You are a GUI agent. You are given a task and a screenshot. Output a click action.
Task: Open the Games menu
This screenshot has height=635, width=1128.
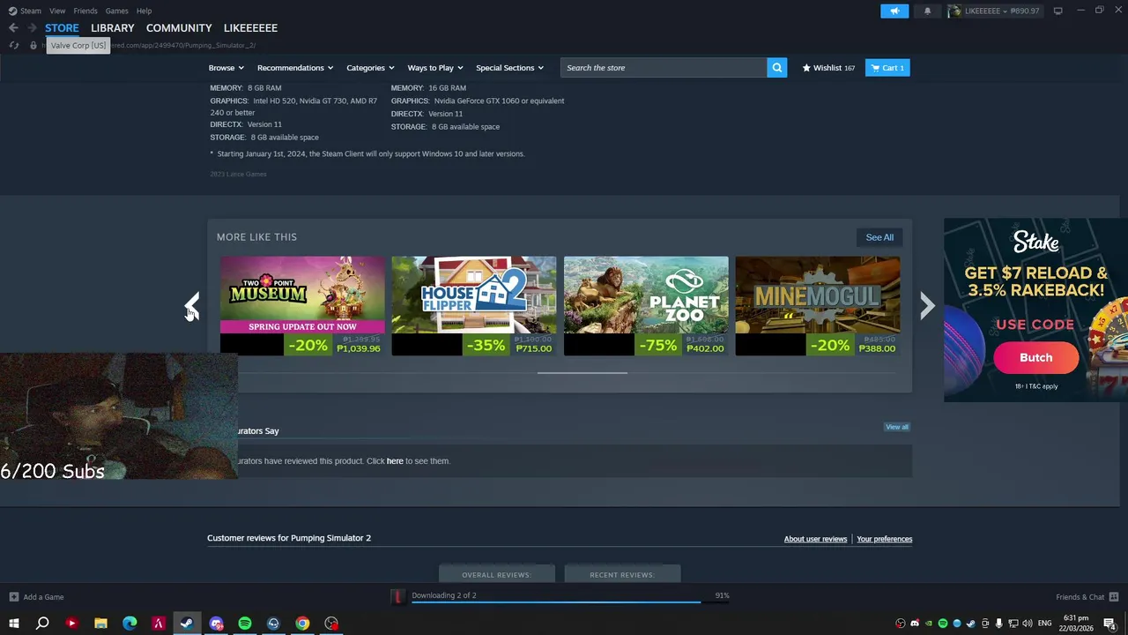click(x=116, y=11)
